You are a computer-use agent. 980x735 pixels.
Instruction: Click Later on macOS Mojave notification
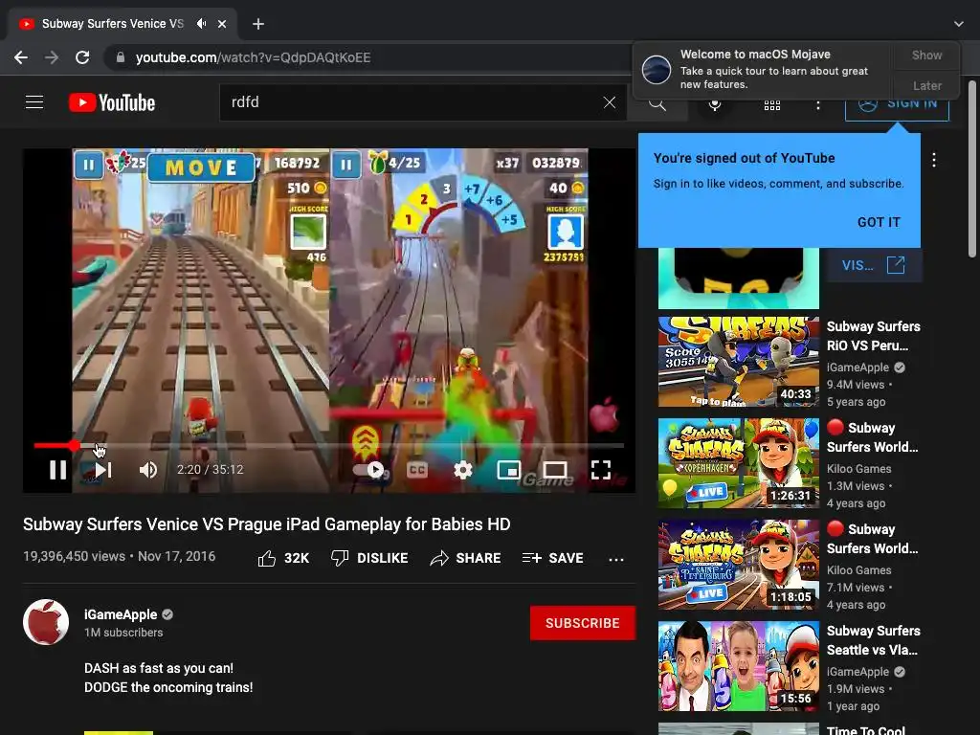click(x=926, y=85)
